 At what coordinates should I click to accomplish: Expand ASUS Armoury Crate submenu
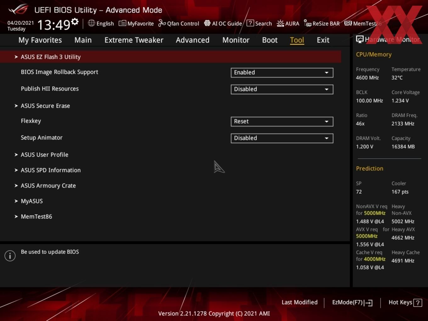[48, 186]
